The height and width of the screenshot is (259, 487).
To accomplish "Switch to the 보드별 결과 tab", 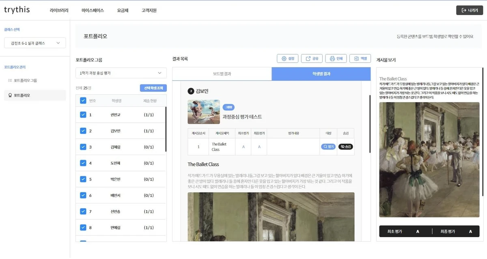I will click(222, 74).
